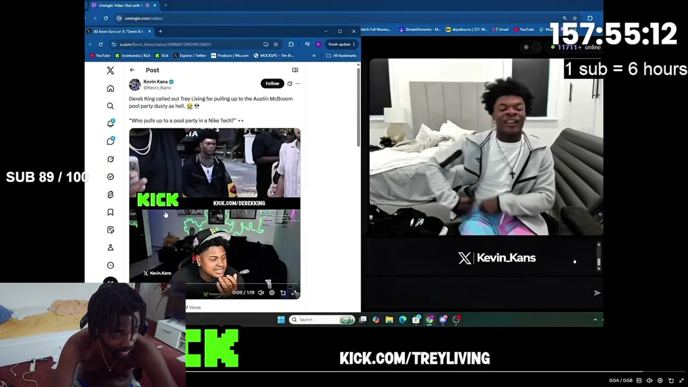This screenshot has width=688, height=387.
Task: Close the Kevin Kans on X tab
Action: [149, 31]
